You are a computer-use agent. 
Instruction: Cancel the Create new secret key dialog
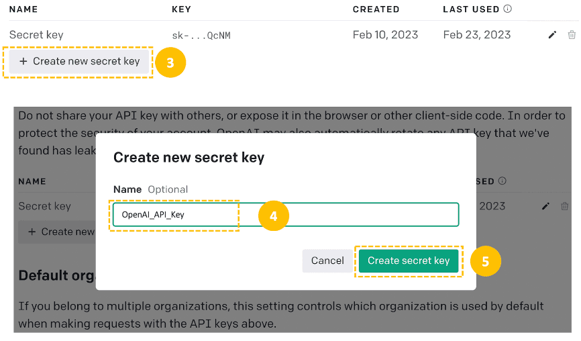pos(327,261)
